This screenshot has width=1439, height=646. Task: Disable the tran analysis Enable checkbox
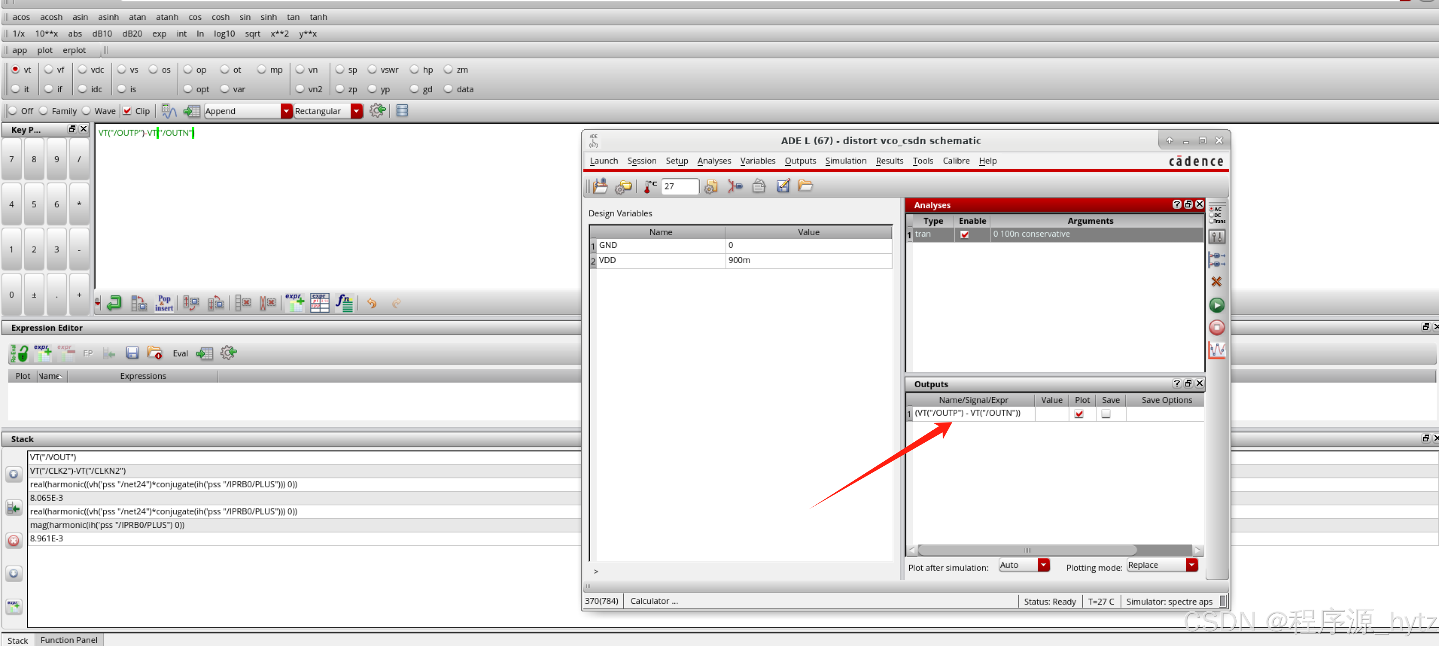[x=964, y=234]
